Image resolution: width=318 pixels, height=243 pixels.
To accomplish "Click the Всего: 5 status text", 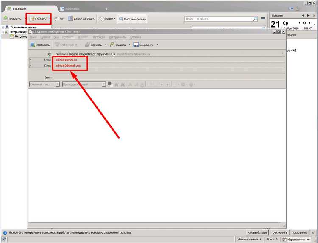I will (x=272, y=240).
